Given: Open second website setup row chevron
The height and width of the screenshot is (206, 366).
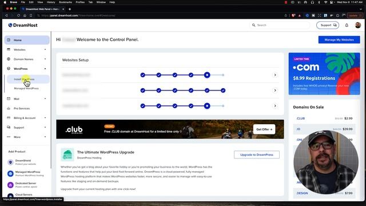Looking at the screenshot, I should 275,90.
